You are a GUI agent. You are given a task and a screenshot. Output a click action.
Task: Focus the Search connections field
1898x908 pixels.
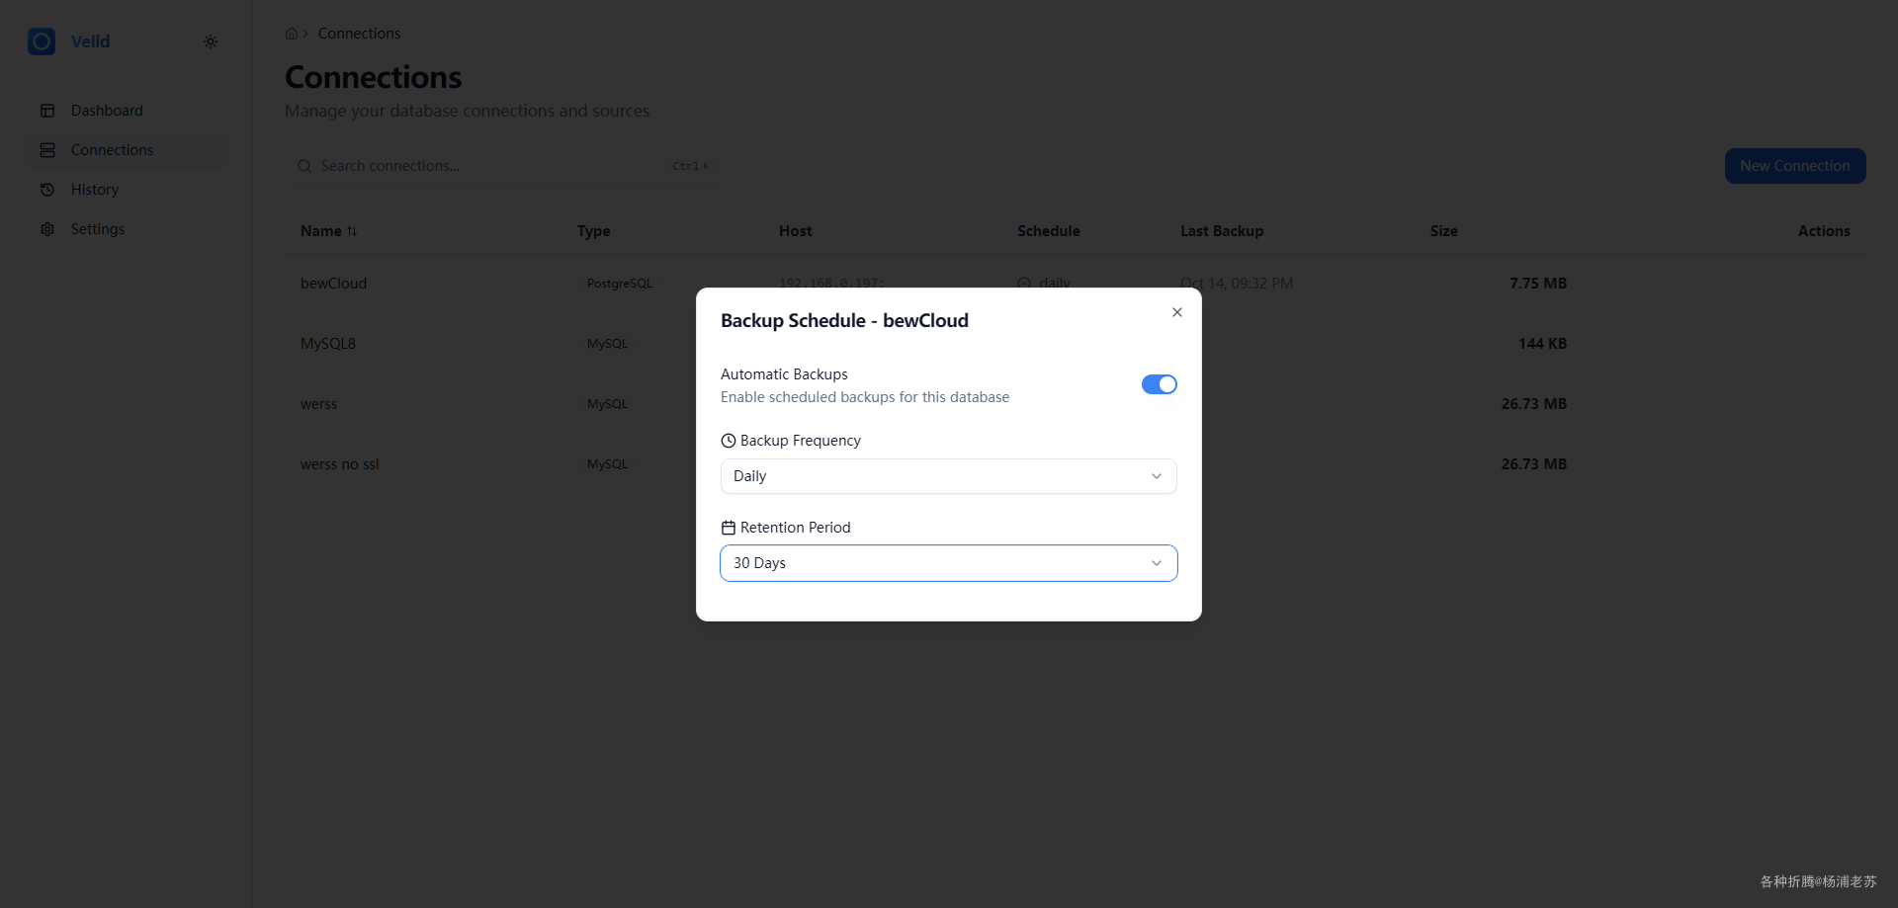coord(494,166)
